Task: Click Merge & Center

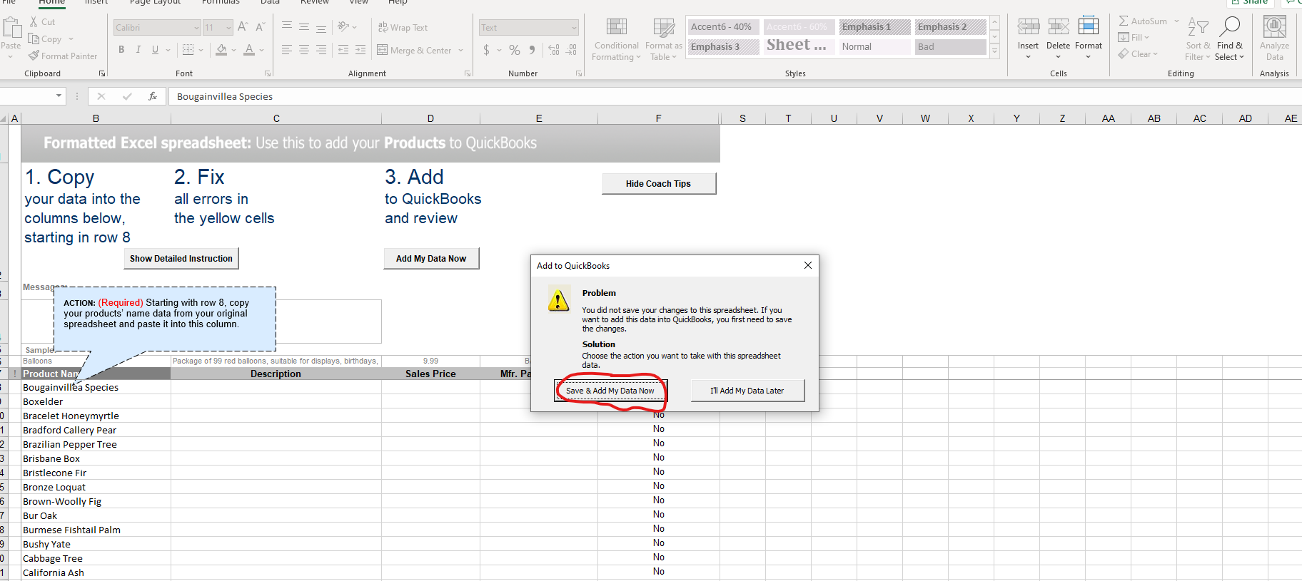Action: (x=415, y=50)
